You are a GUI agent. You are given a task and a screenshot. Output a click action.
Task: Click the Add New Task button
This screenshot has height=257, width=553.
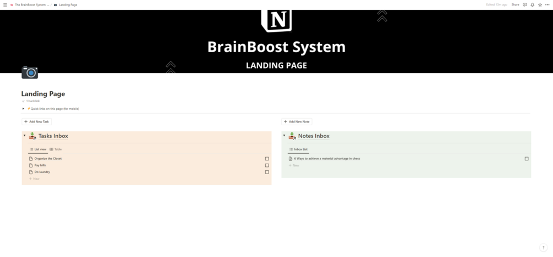(x=37, y=122)
